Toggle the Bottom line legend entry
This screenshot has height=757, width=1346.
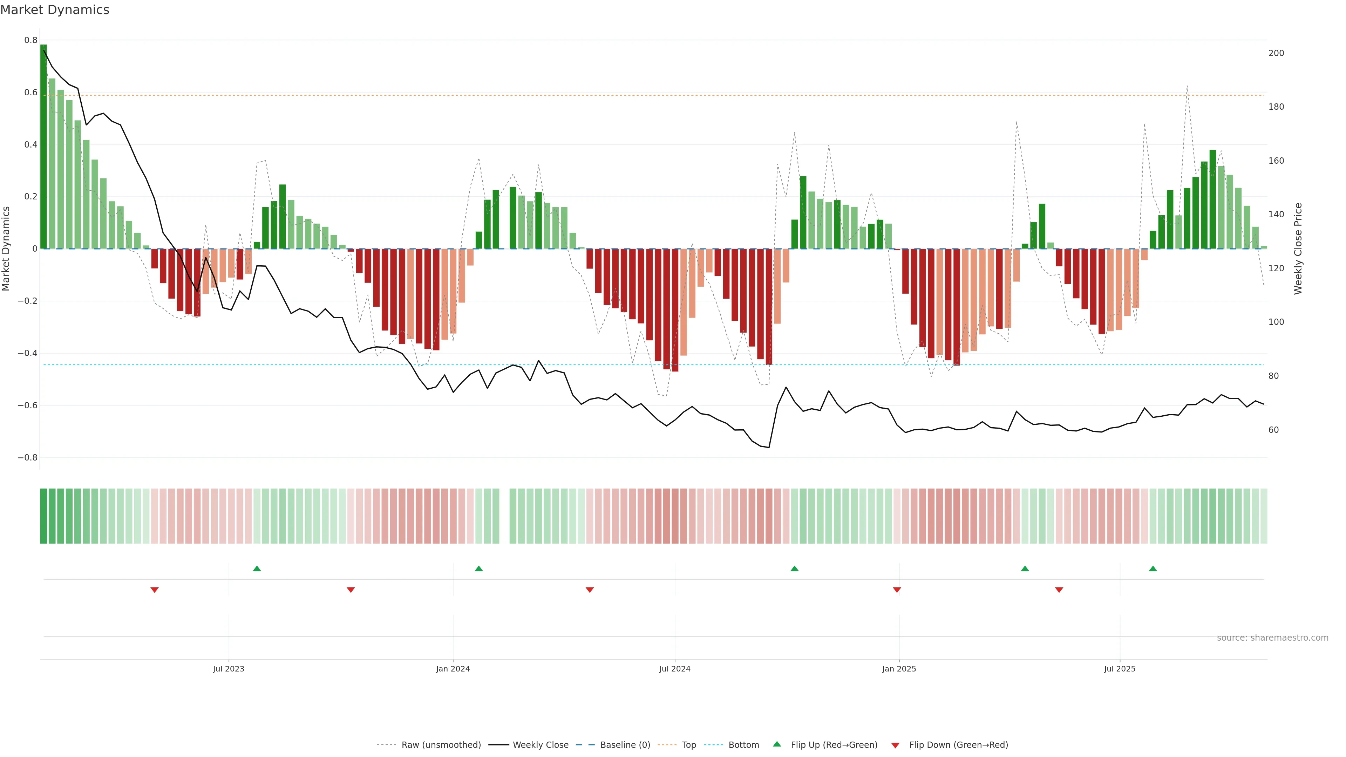coord(743,745)
